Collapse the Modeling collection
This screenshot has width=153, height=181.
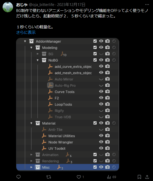coord(31,48)
